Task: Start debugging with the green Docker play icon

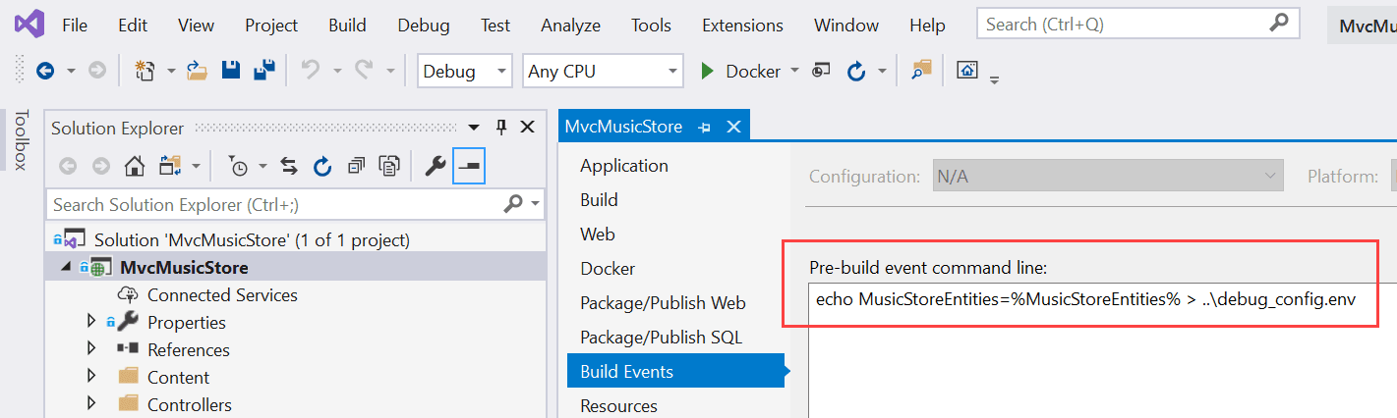Action: tap(706, 71)
